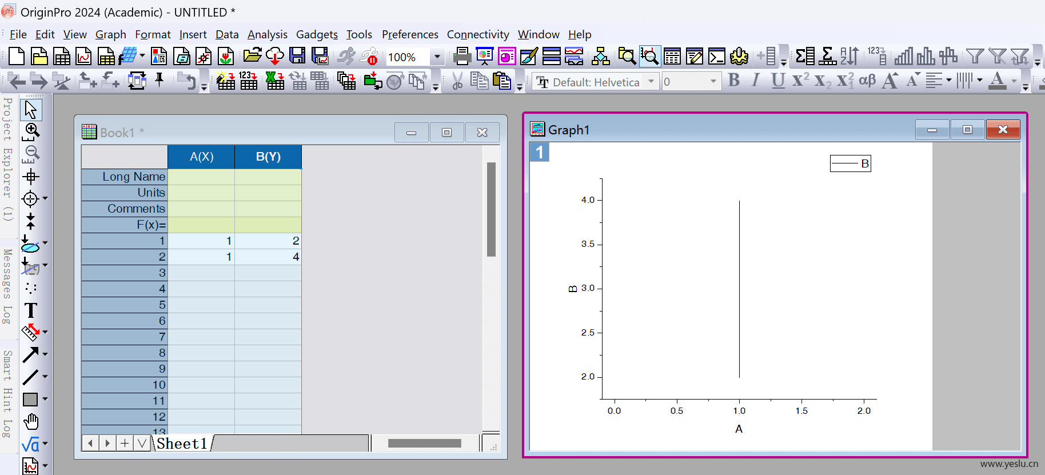Select the Screen Reader crosshair tool
The image size is (1045, 475).
(31, 176)
